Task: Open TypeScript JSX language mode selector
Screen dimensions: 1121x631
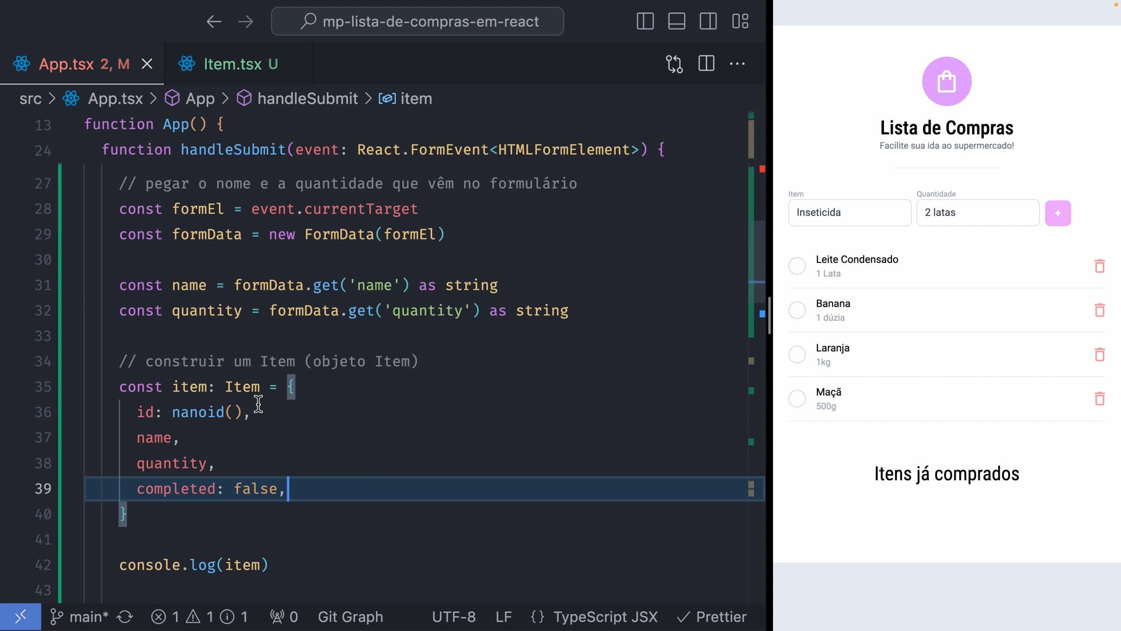Action: 605,617
